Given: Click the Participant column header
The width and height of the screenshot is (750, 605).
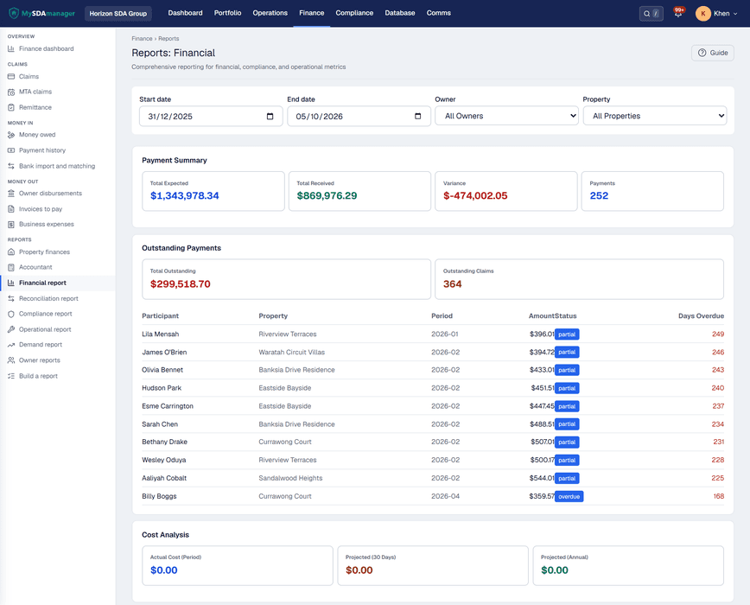Looking at the screenshot, I should [160, 316].
